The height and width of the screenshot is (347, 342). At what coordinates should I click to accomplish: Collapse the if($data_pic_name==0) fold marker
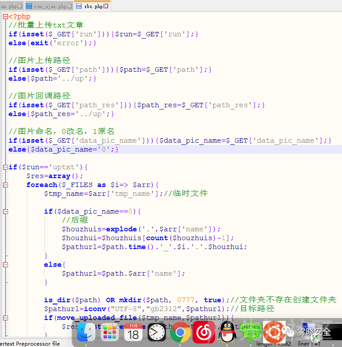(x=5, y=211)
